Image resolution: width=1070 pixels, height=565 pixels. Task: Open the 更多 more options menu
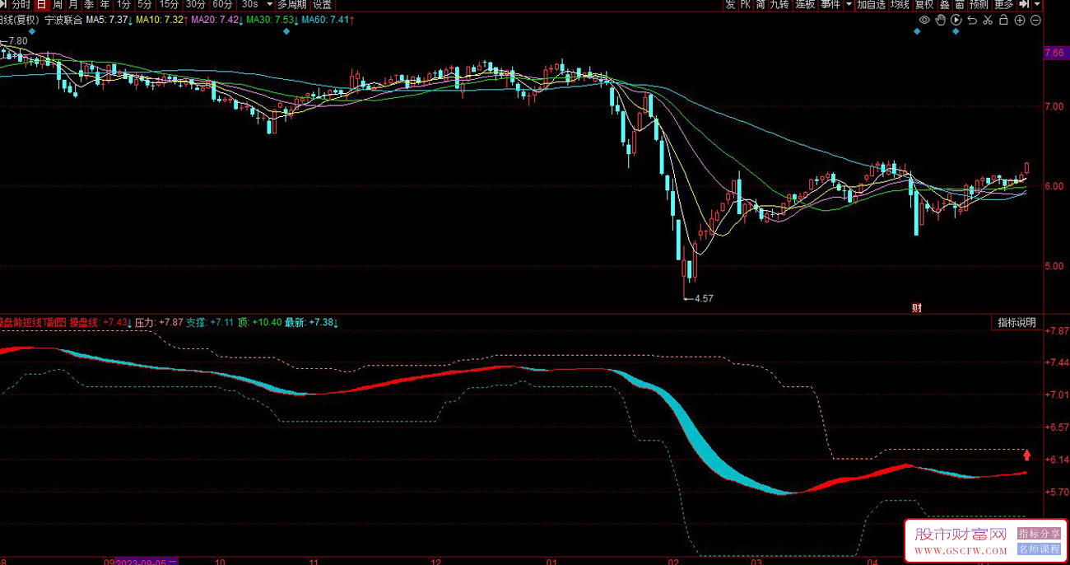(x=1004, y=4)
